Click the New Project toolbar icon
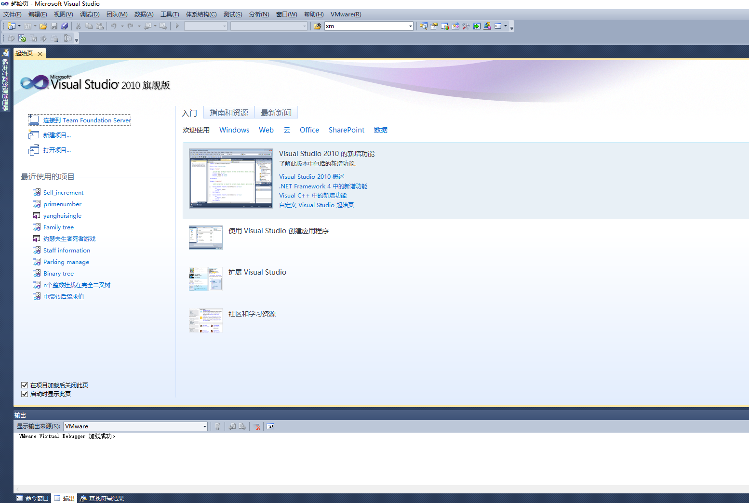The height and width of the screenshot is (503, 749). pyautogui.click(x=11, y=26)
